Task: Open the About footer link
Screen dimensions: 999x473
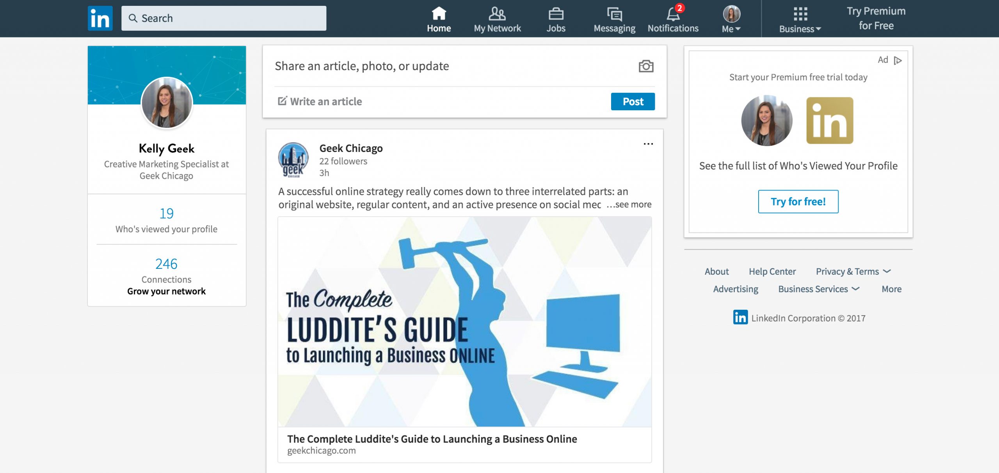Action: click(x=716, y=271)
